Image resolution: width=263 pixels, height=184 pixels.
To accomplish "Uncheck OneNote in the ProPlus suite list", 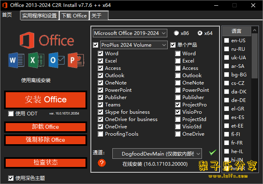I will click(101, 83).
